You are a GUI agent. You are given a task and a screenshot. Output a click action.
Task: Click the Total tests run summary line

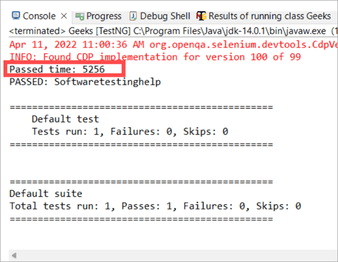pos(155,206)
